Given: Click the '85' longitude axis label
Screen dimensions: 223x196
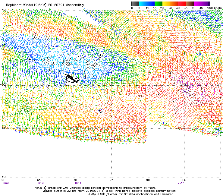Looking at the screenshot, I should coord(184,180).
